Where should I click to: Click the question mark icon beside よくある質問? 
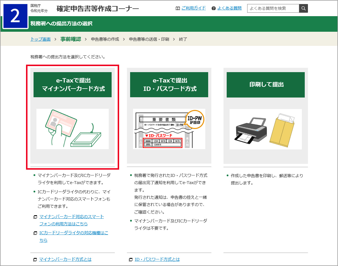pos(214,8)
